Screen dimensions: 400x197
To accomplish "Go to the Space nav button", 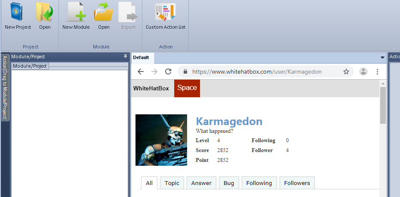I will click(187, 88).
